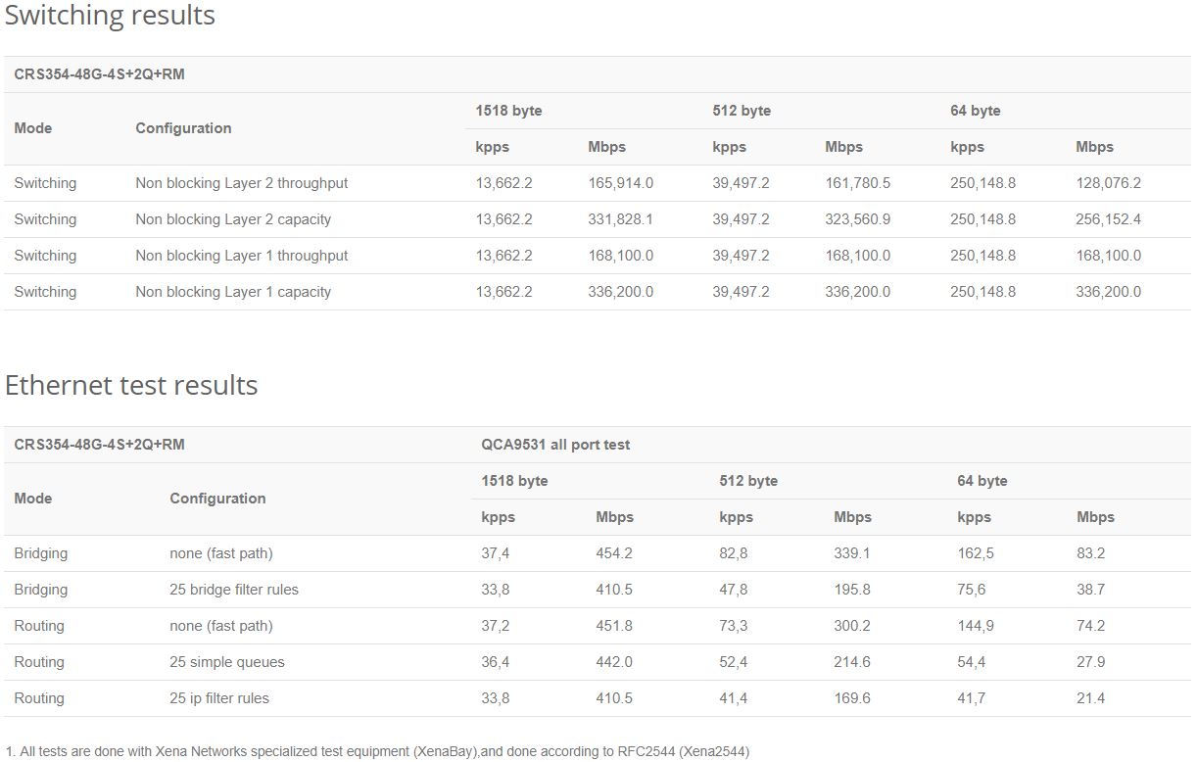Click the value 323,560.9
1197x762 pixels.
858,219
